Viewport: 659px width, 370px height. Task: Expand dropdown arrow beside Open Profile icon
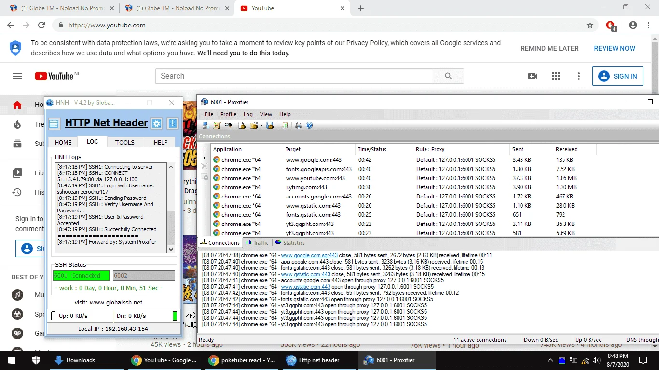[x=261, y=125]
